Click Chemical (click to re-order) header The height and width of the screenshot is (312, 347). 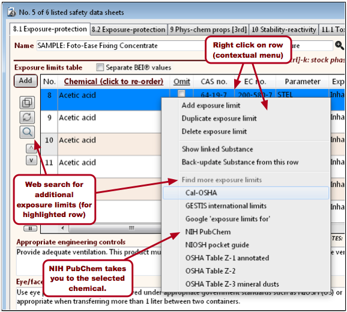click(113, 82)
